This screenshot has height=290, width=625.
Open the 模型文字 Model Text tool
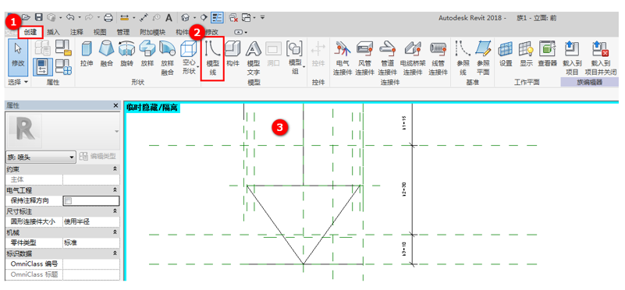254,58
